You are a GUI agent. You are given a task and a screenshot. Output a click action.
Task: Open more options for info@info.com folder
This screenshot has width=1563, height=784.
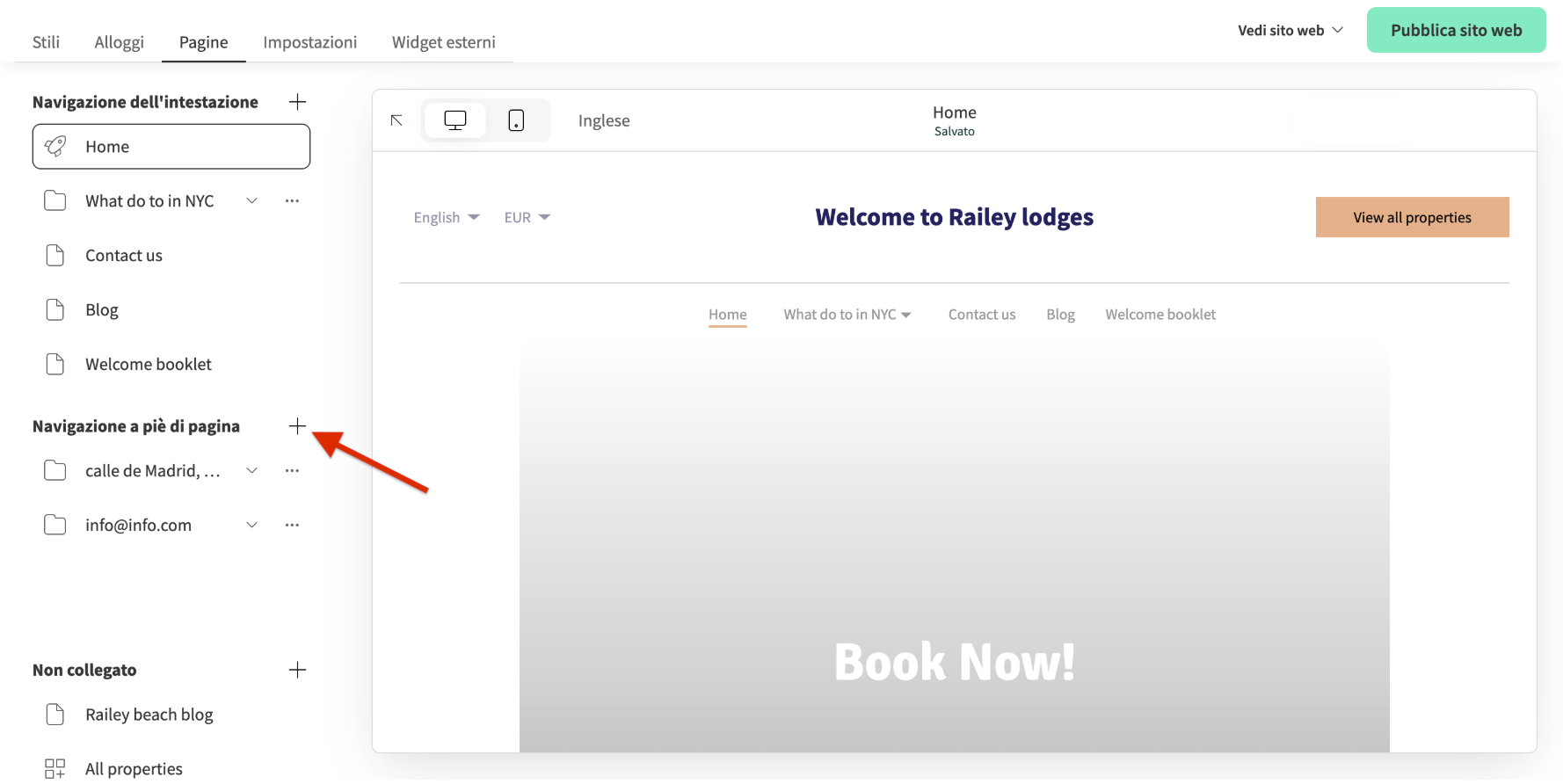point(292,526)
